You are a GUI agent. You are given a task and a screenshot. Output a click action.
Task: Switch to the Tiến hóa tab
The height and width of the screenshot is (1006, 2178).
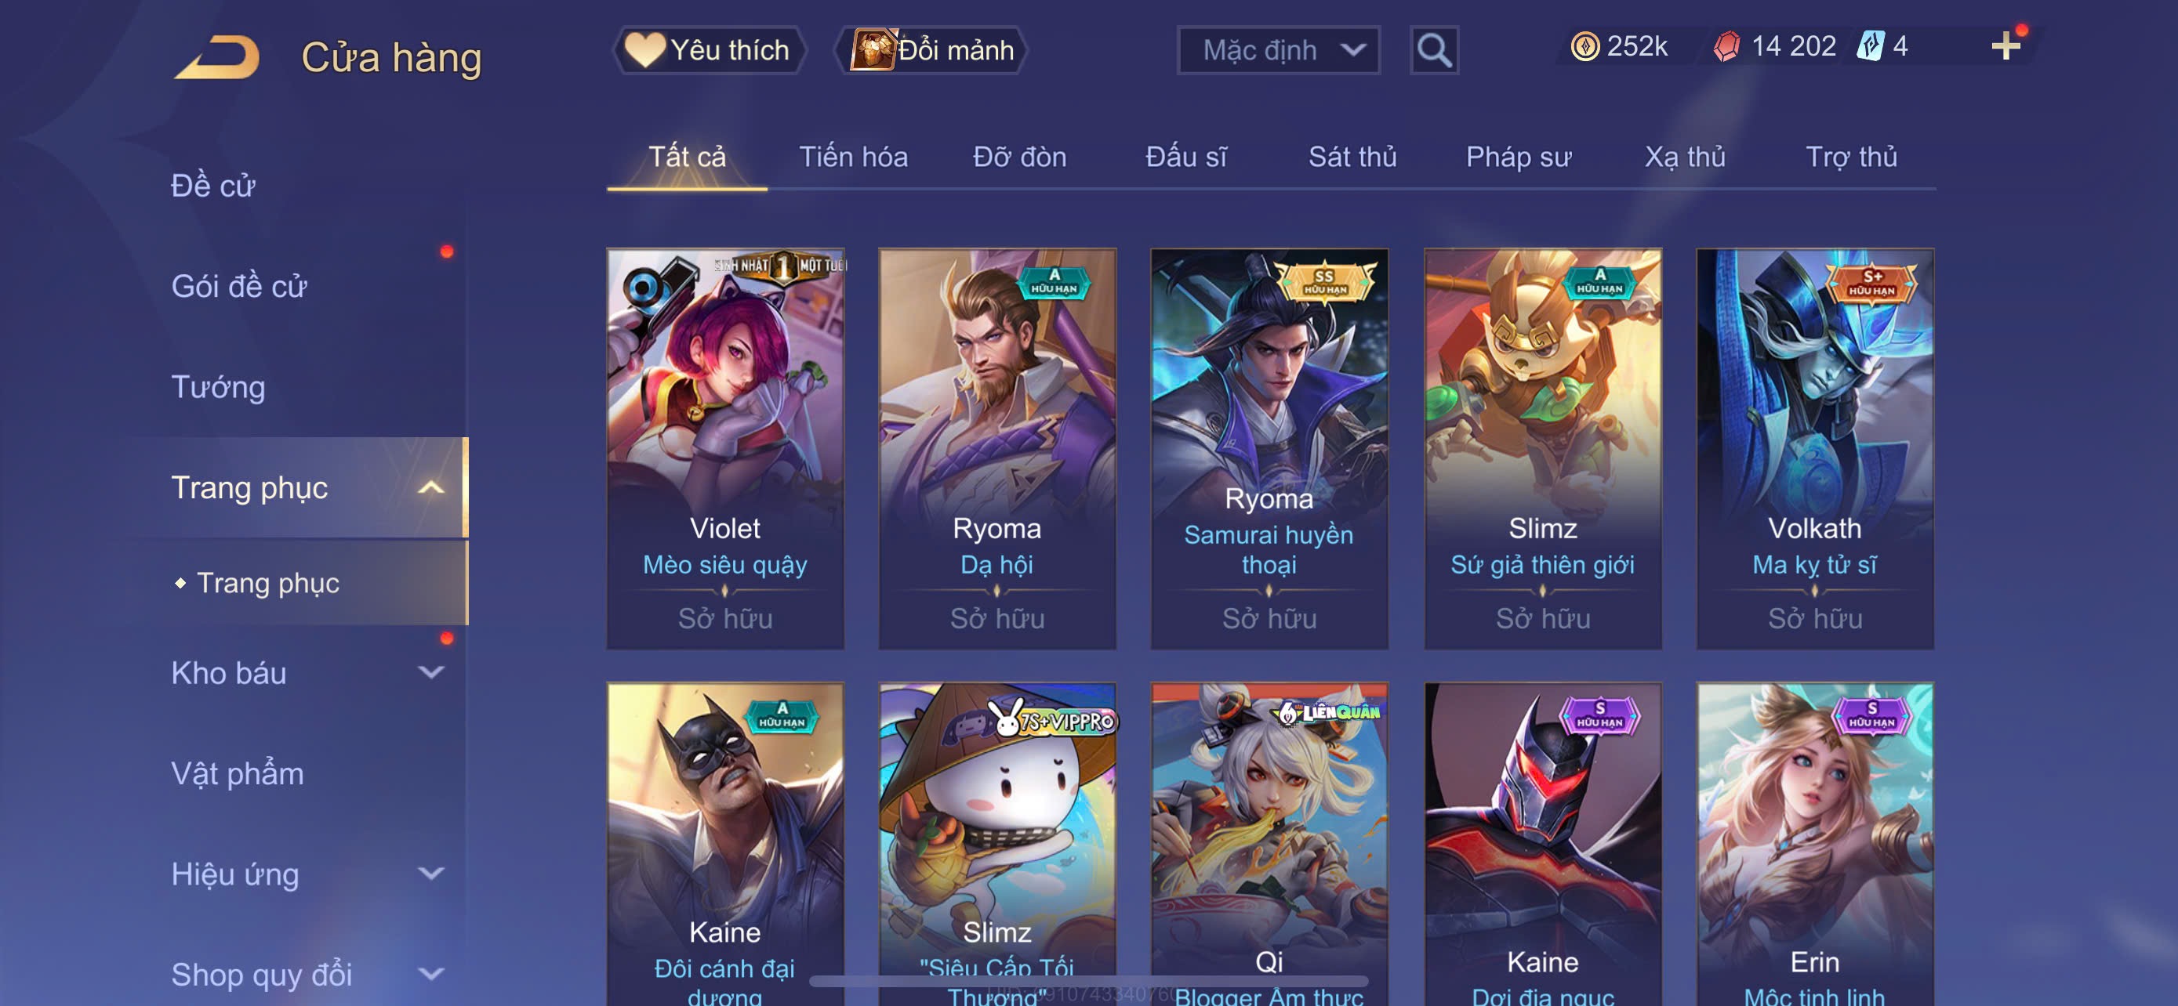point(853,157)
